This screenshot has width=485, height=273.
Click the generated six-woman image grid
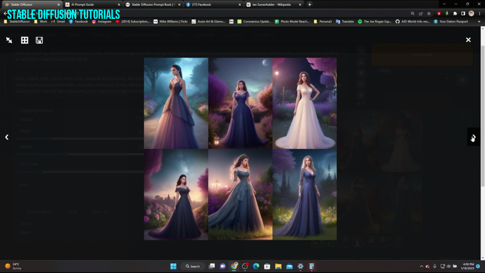pos(240,149)
